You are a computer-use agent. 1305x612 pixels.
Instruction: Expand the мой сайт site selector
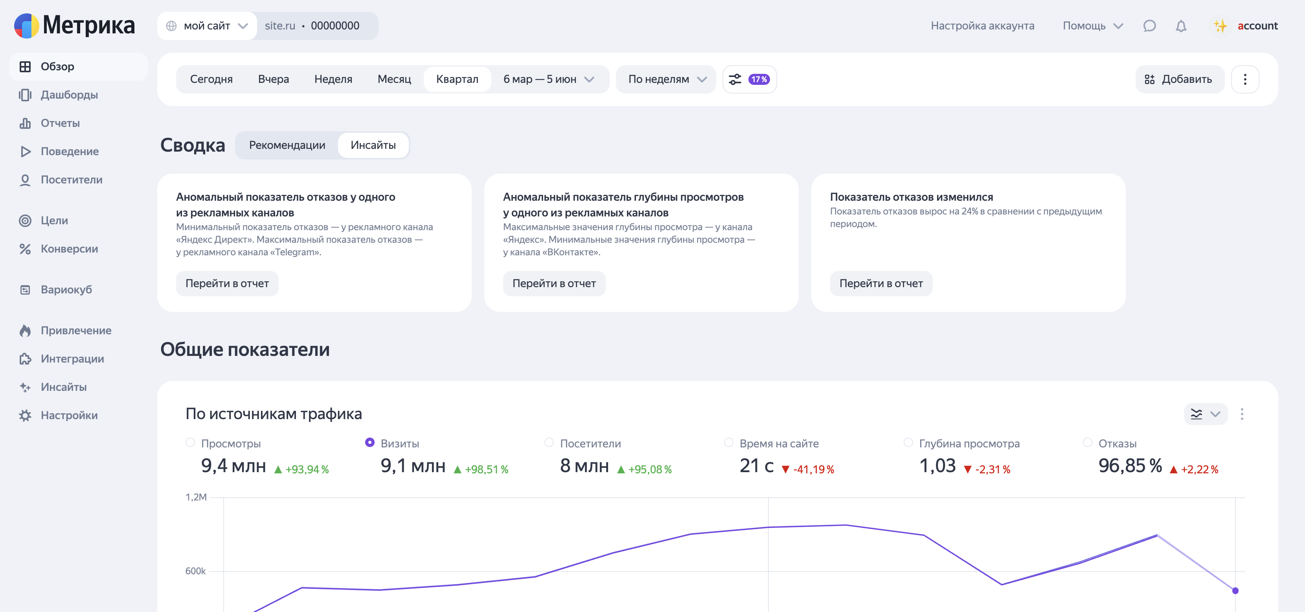tap(207, 26)
